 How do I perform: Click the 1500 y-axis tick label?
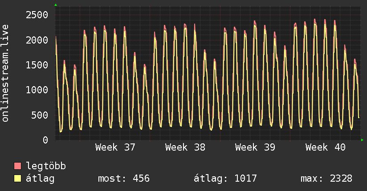[x=37, y=65]
